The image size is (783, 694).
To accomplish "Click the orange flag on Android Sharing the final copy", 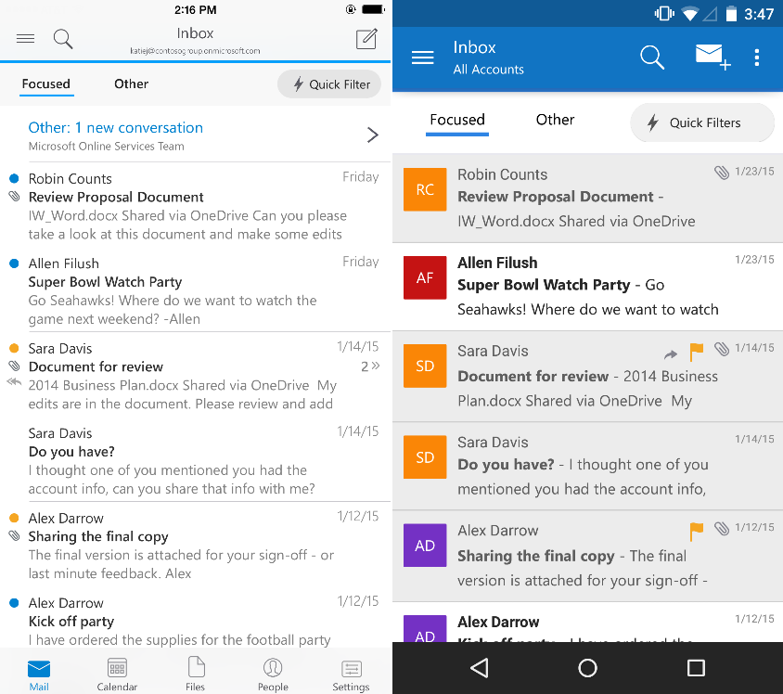I will (x=697, y=532).
